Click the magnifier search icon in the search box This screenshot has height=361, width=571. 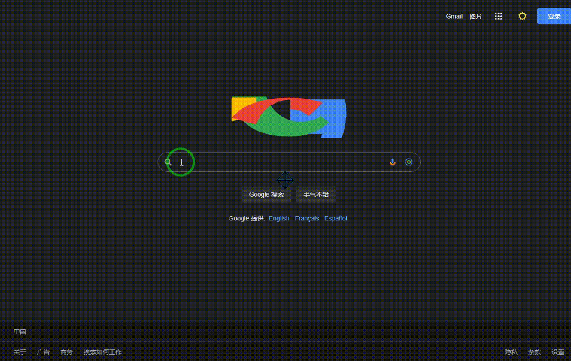point(168,162)
